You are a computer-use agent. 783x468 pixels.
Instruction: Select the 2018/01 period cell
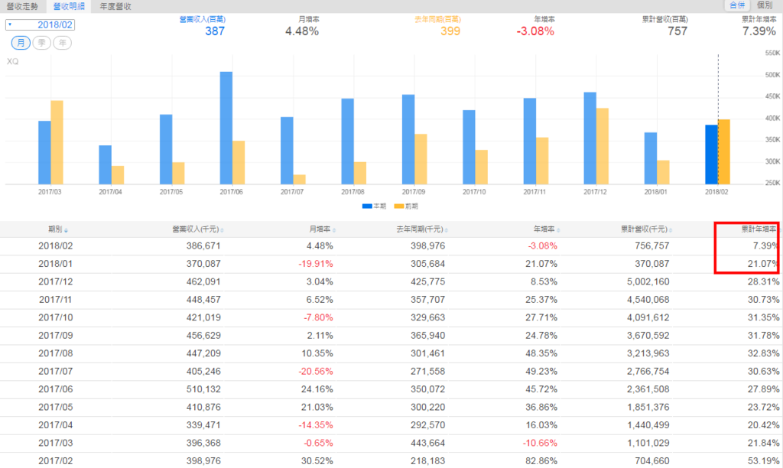point(55,264)
